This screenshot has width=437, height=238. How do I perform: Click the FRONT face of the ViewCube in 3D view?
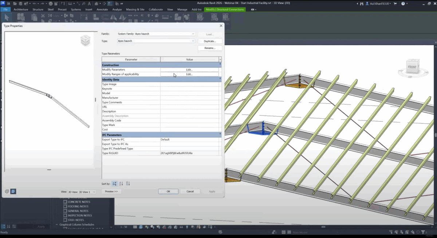click(412, 67)
